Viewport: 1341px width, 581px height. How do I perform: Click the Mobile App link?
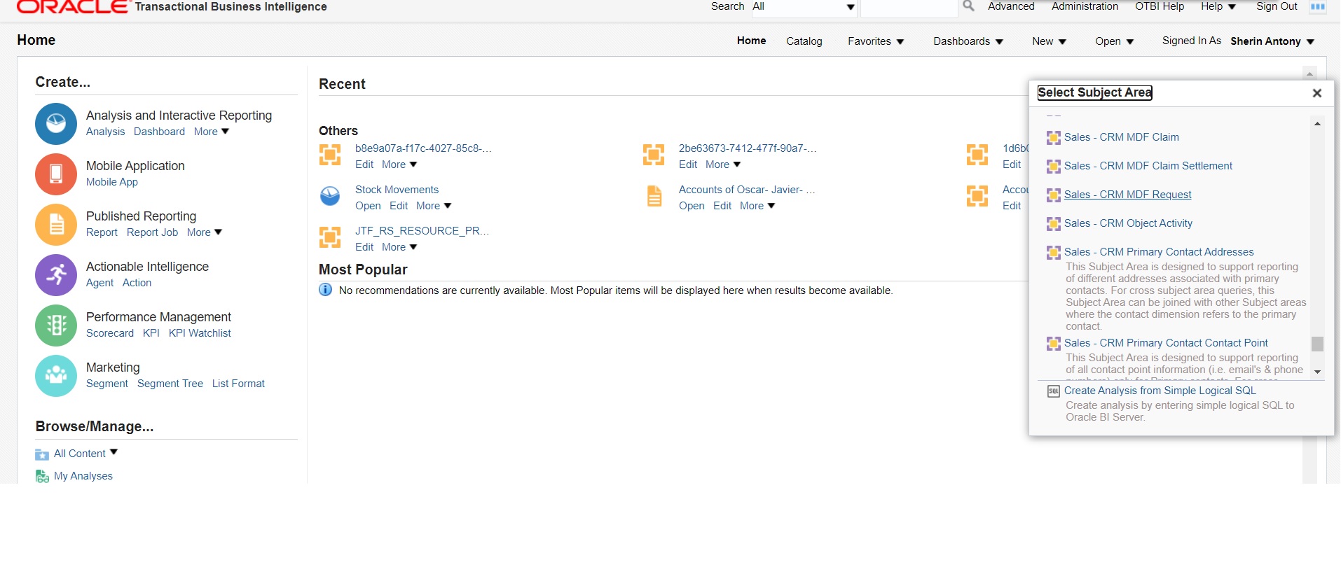(112, 182)
